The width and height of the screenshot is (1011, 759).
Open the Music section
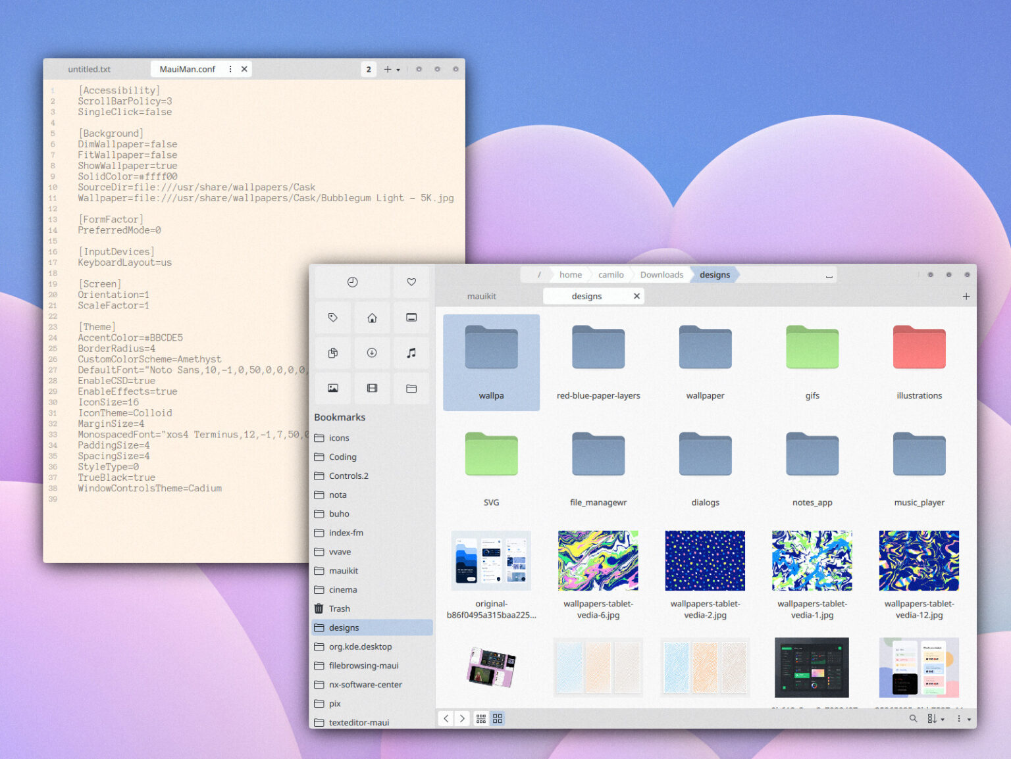tap(411, 353)
